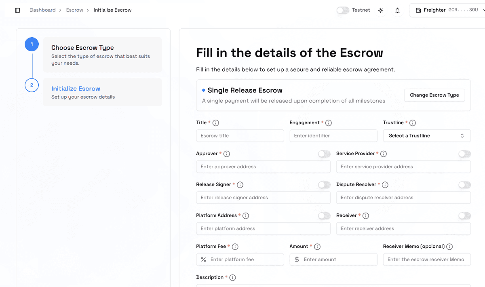The height and width of the screenshot is (287, 485).
Task: Switch to light mode via sun icon
Action: (380, 10)
